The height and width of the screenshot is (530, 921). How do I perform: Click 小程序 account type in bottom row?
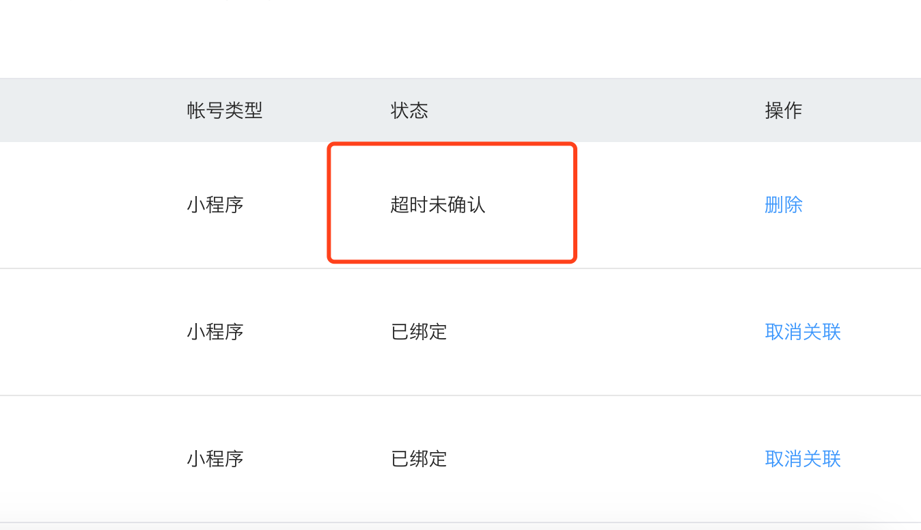click(x=215, y=459)
